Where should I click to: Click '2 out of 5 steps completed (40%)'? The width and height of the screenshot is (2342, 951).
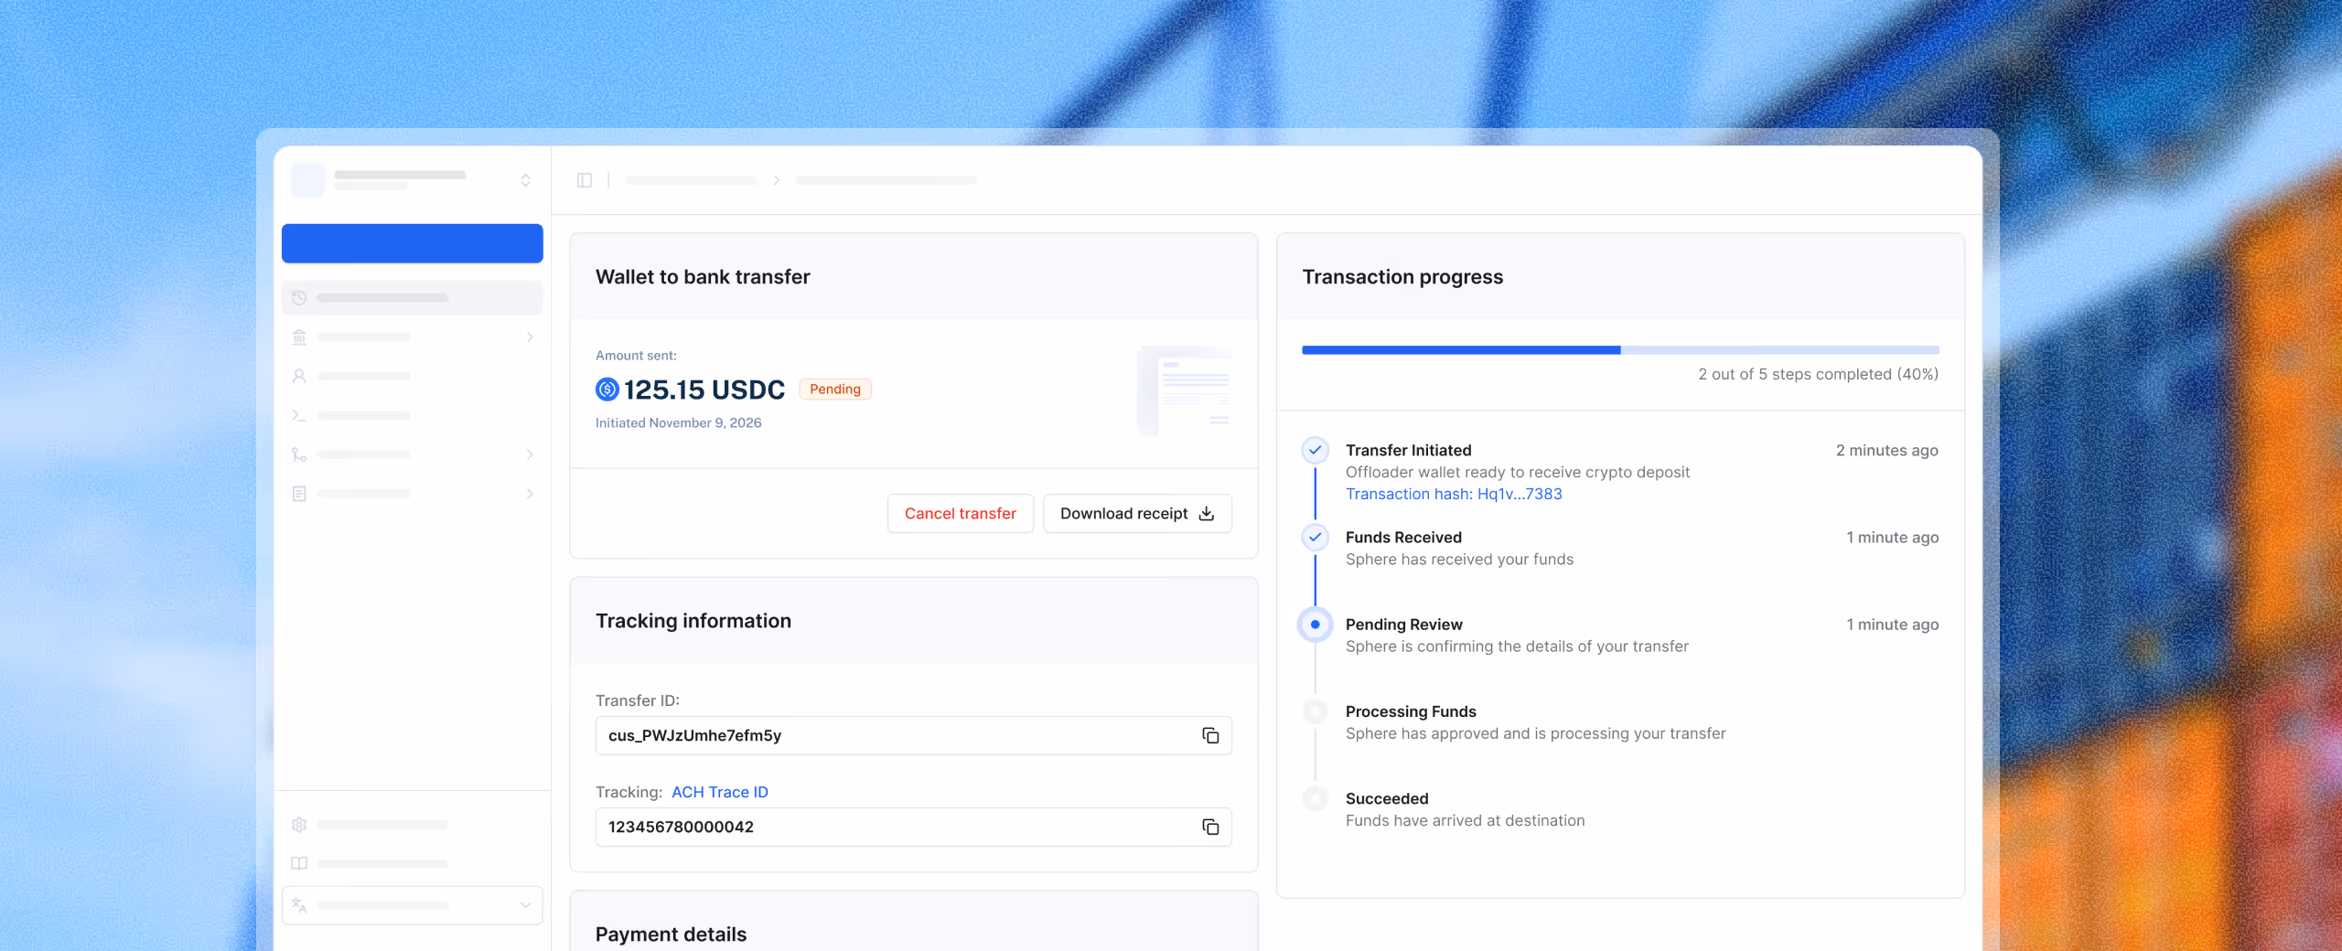1819,375
